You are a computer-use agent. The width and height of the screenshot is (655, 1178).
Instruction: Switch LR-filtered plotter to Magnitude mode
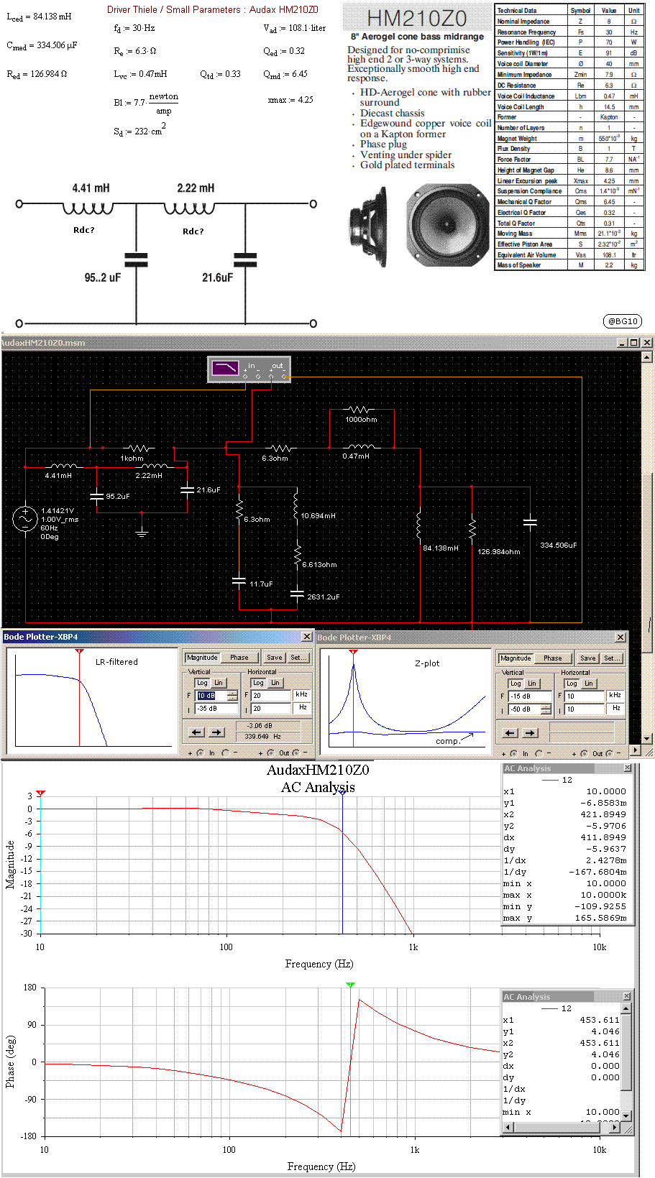pyautogui.click(x=202, y=658)
